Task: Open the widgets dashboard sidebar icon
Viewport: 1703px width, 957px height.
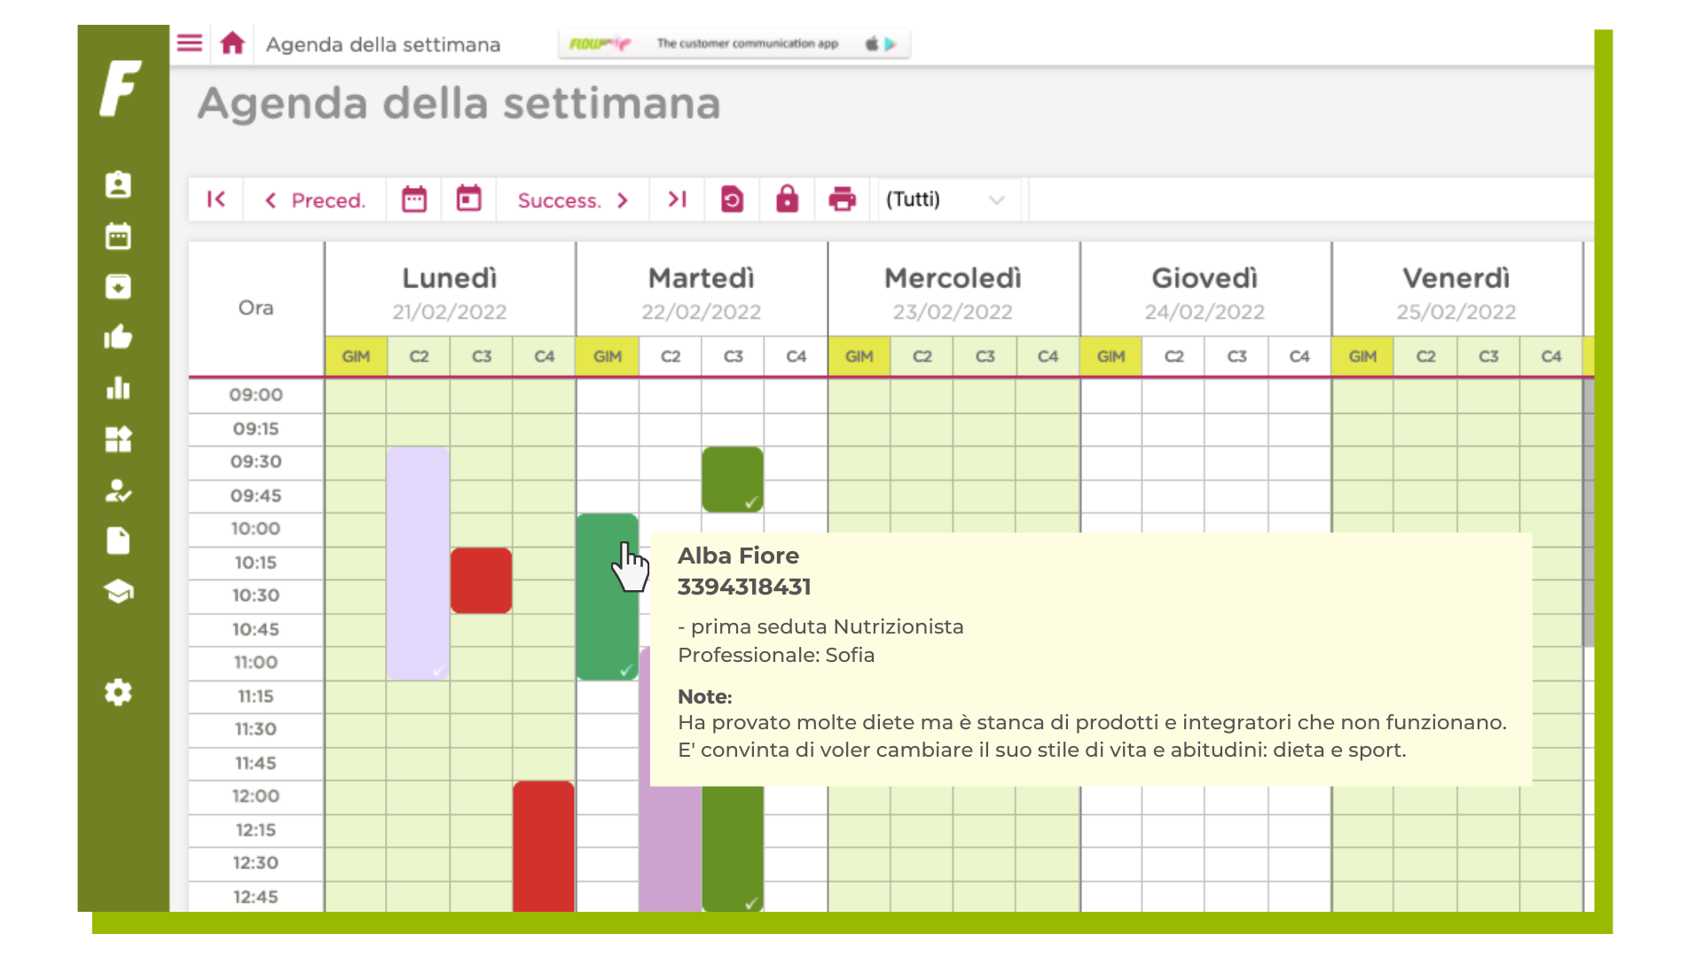Action: coord(118,440)
